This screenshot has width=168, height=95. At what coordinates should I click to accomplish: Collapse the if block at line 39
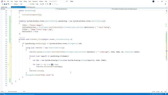point(11,44)
